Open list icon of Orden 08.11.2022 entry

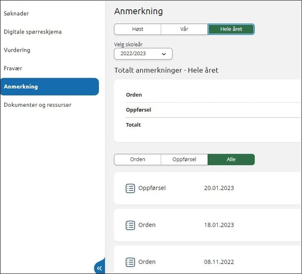(x=130, y=262)
